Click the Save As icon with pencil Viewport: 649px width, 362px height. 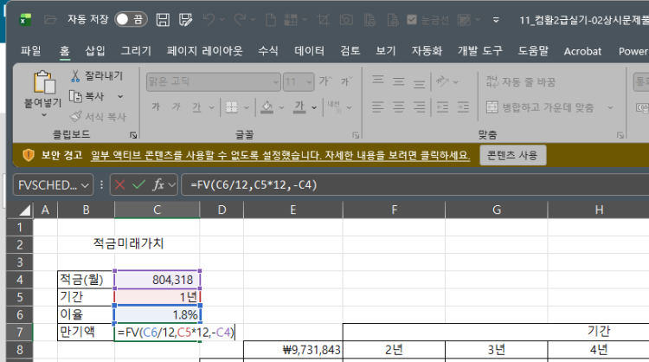coord(185,19)
